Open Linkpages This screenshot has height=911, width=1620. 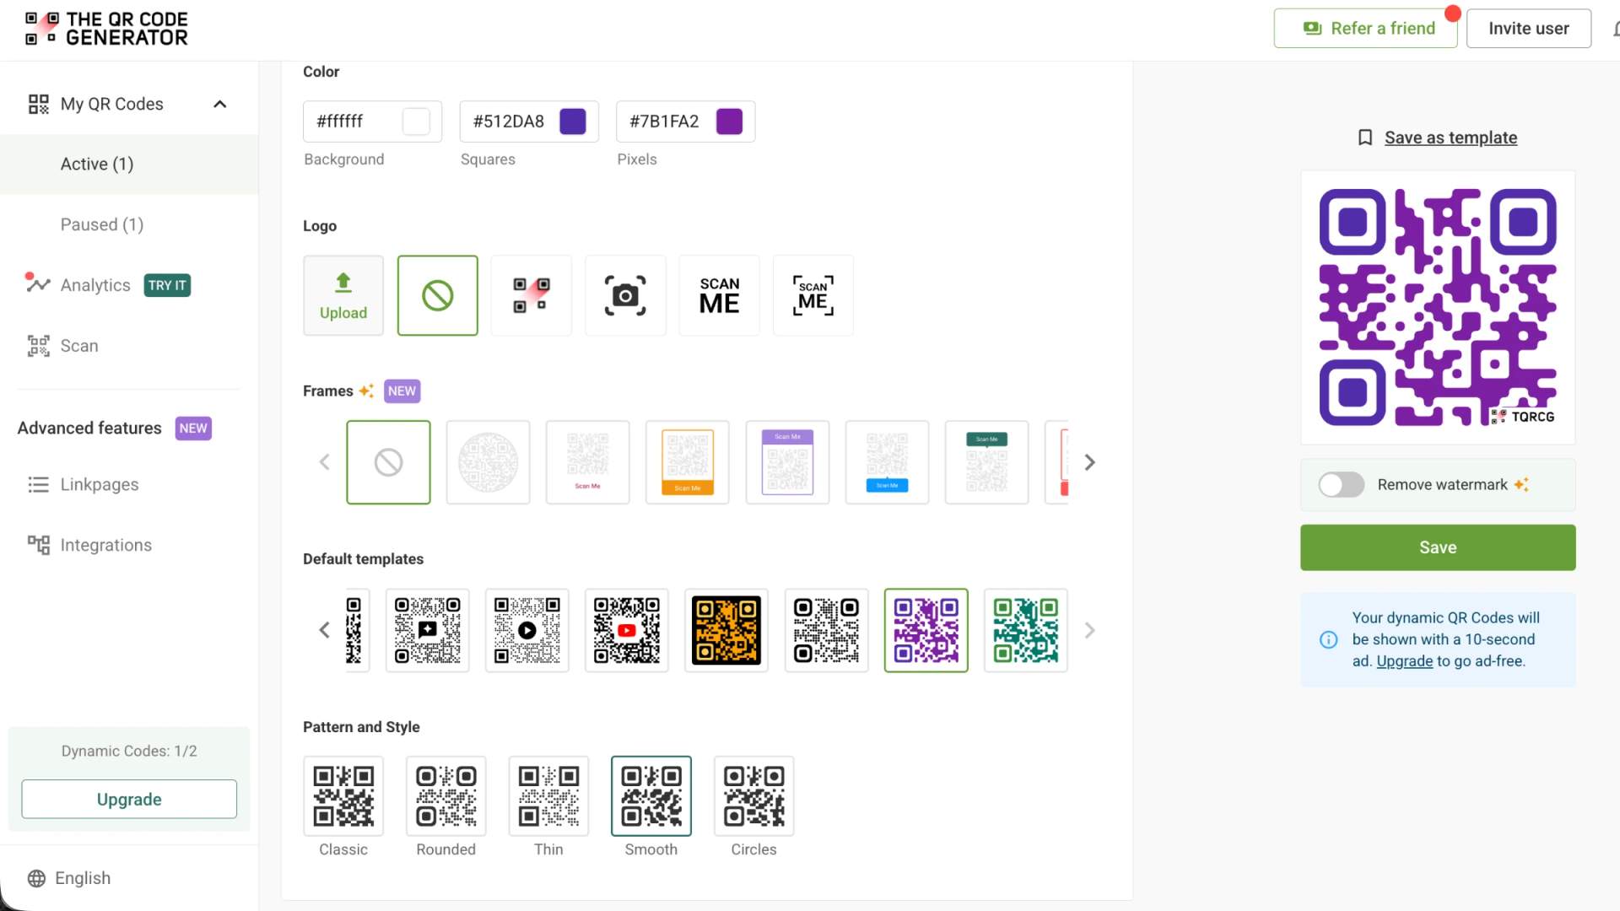[100, 484]
